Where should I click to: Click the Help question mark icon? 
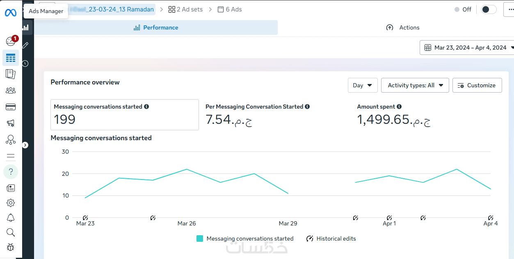11,172
